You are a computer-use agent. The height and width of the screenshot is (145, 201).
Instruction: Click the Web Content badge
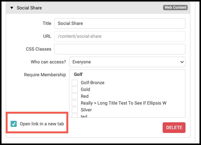(175, 8)
